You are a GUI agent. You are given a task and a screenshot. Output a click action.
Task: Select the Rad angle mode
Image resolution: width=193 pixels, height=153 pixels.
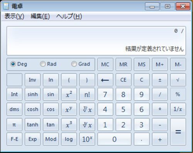click(x=48, y=64)
